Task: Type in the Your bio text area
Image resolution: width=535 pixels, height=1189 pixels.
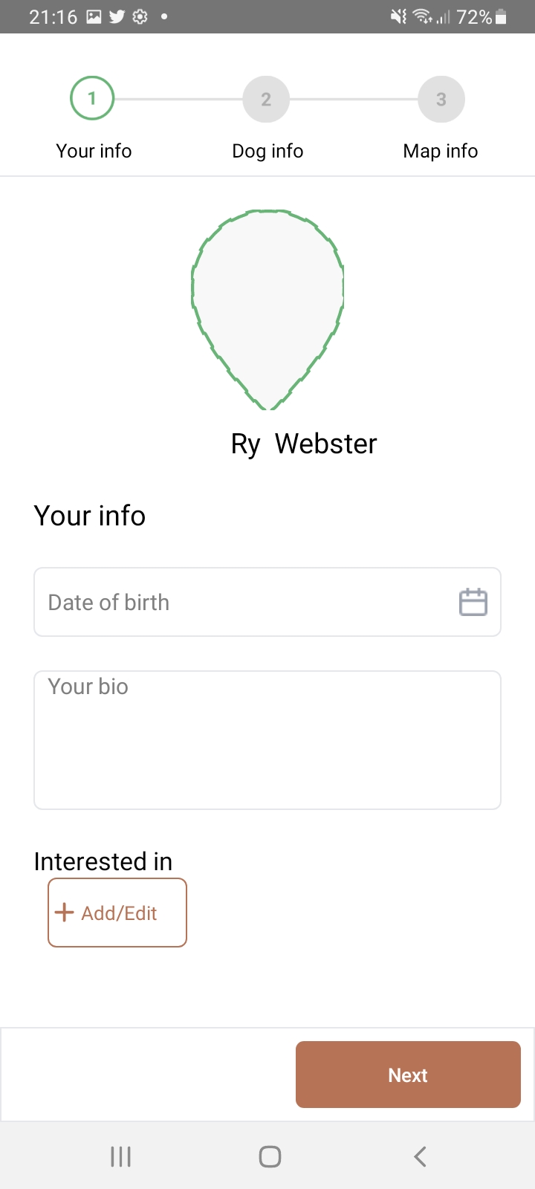Action: (267, 740)
